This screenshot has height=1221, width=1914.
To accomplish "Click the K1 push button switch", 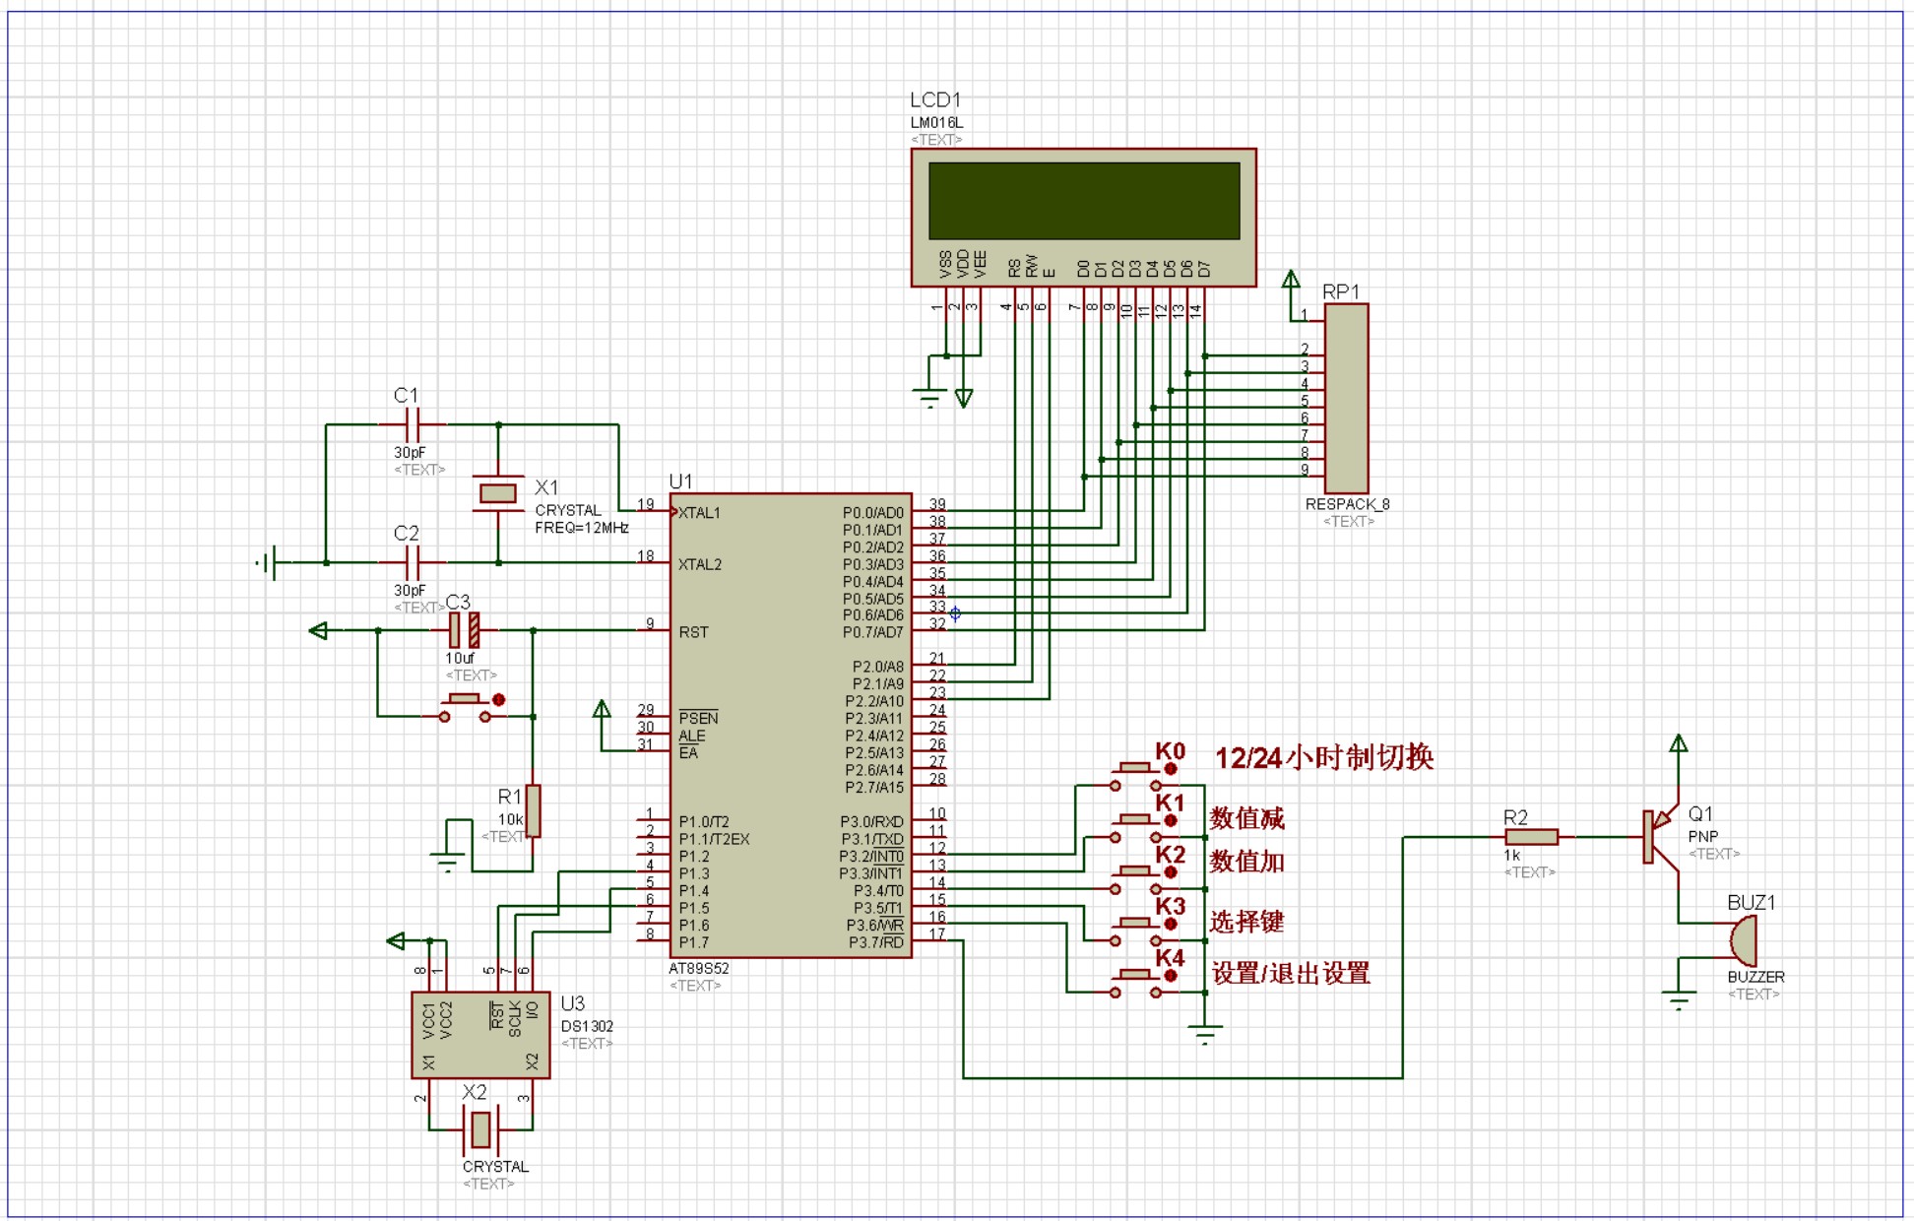I will [x=1136, y=828].
